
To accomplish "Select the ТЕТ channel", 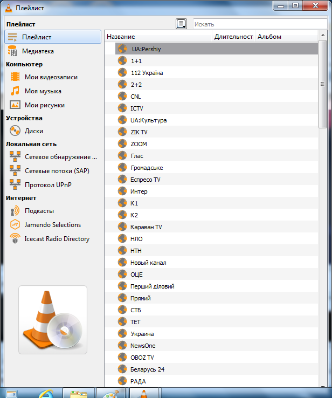I will (x=211, y=322).
